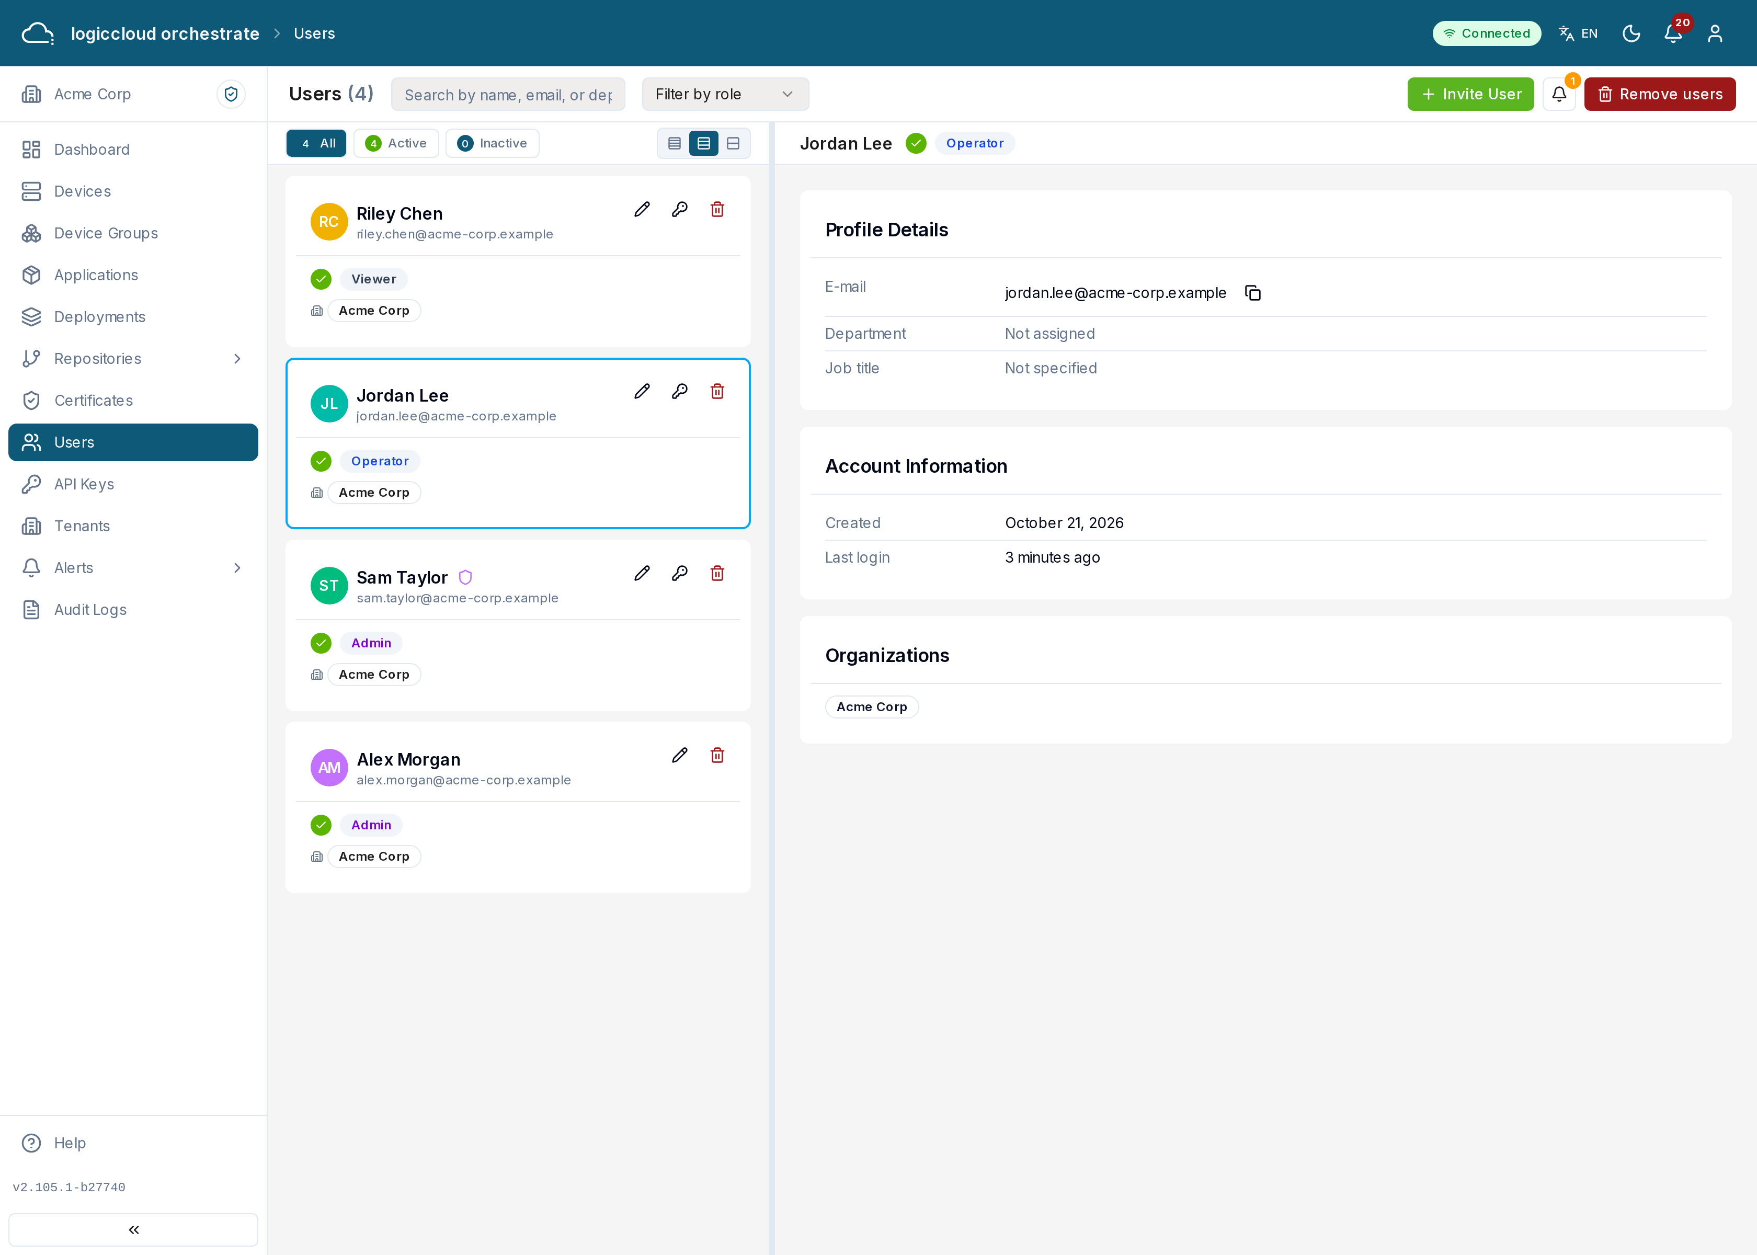Open API Keys in the sidebar
The height and width of the screenshot is (1255, 1757).
134,485
